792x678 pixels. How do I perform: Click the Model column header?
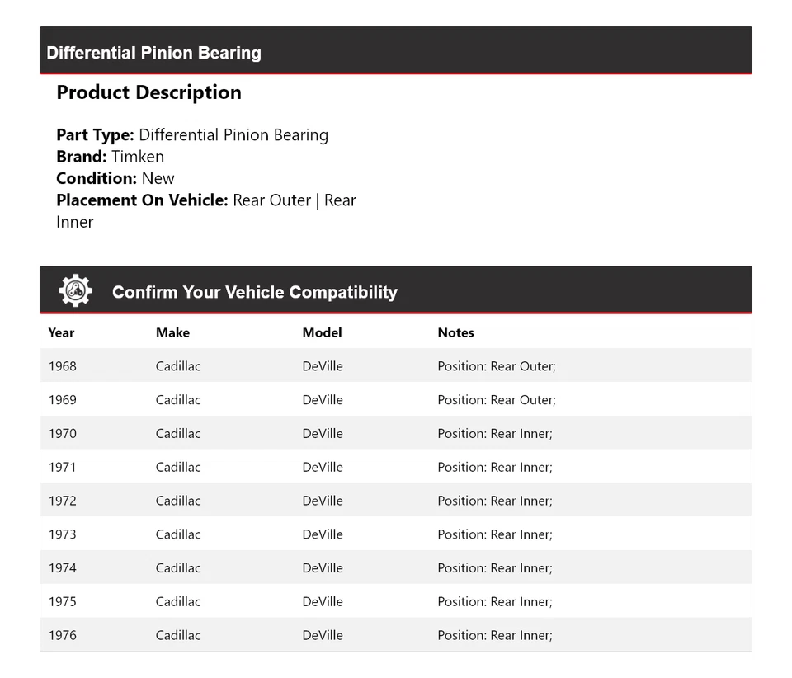tap(322, 332)
